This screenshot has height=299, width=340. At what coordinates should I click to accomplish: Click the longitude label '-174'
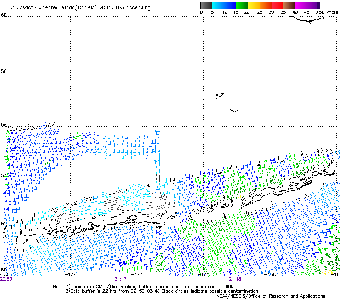137,274
